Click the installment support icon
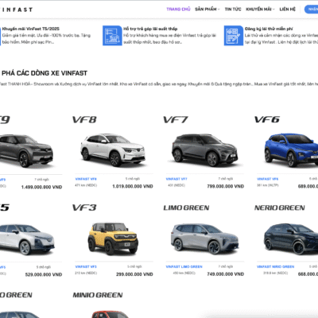Screen dimensions: 318x318 [x=112, y=36]
